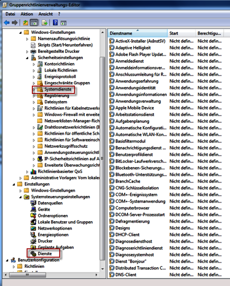This screenshot has width=230, height=286.
Task: Click the Energieoptionen icon in tree
Action: pyautogui.click(x=33, y=235)
